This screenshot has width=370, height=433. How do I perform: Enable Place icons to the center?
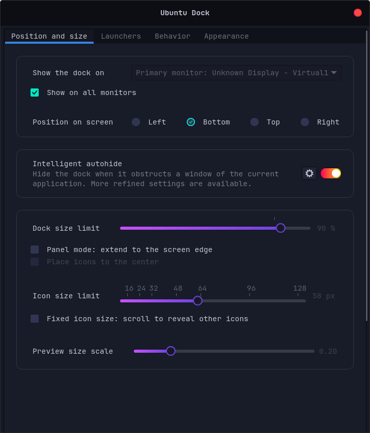(x=35, y=262)
